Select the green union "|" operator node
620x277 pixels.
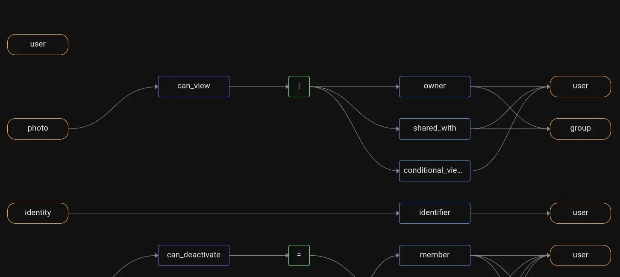(299, 86)
